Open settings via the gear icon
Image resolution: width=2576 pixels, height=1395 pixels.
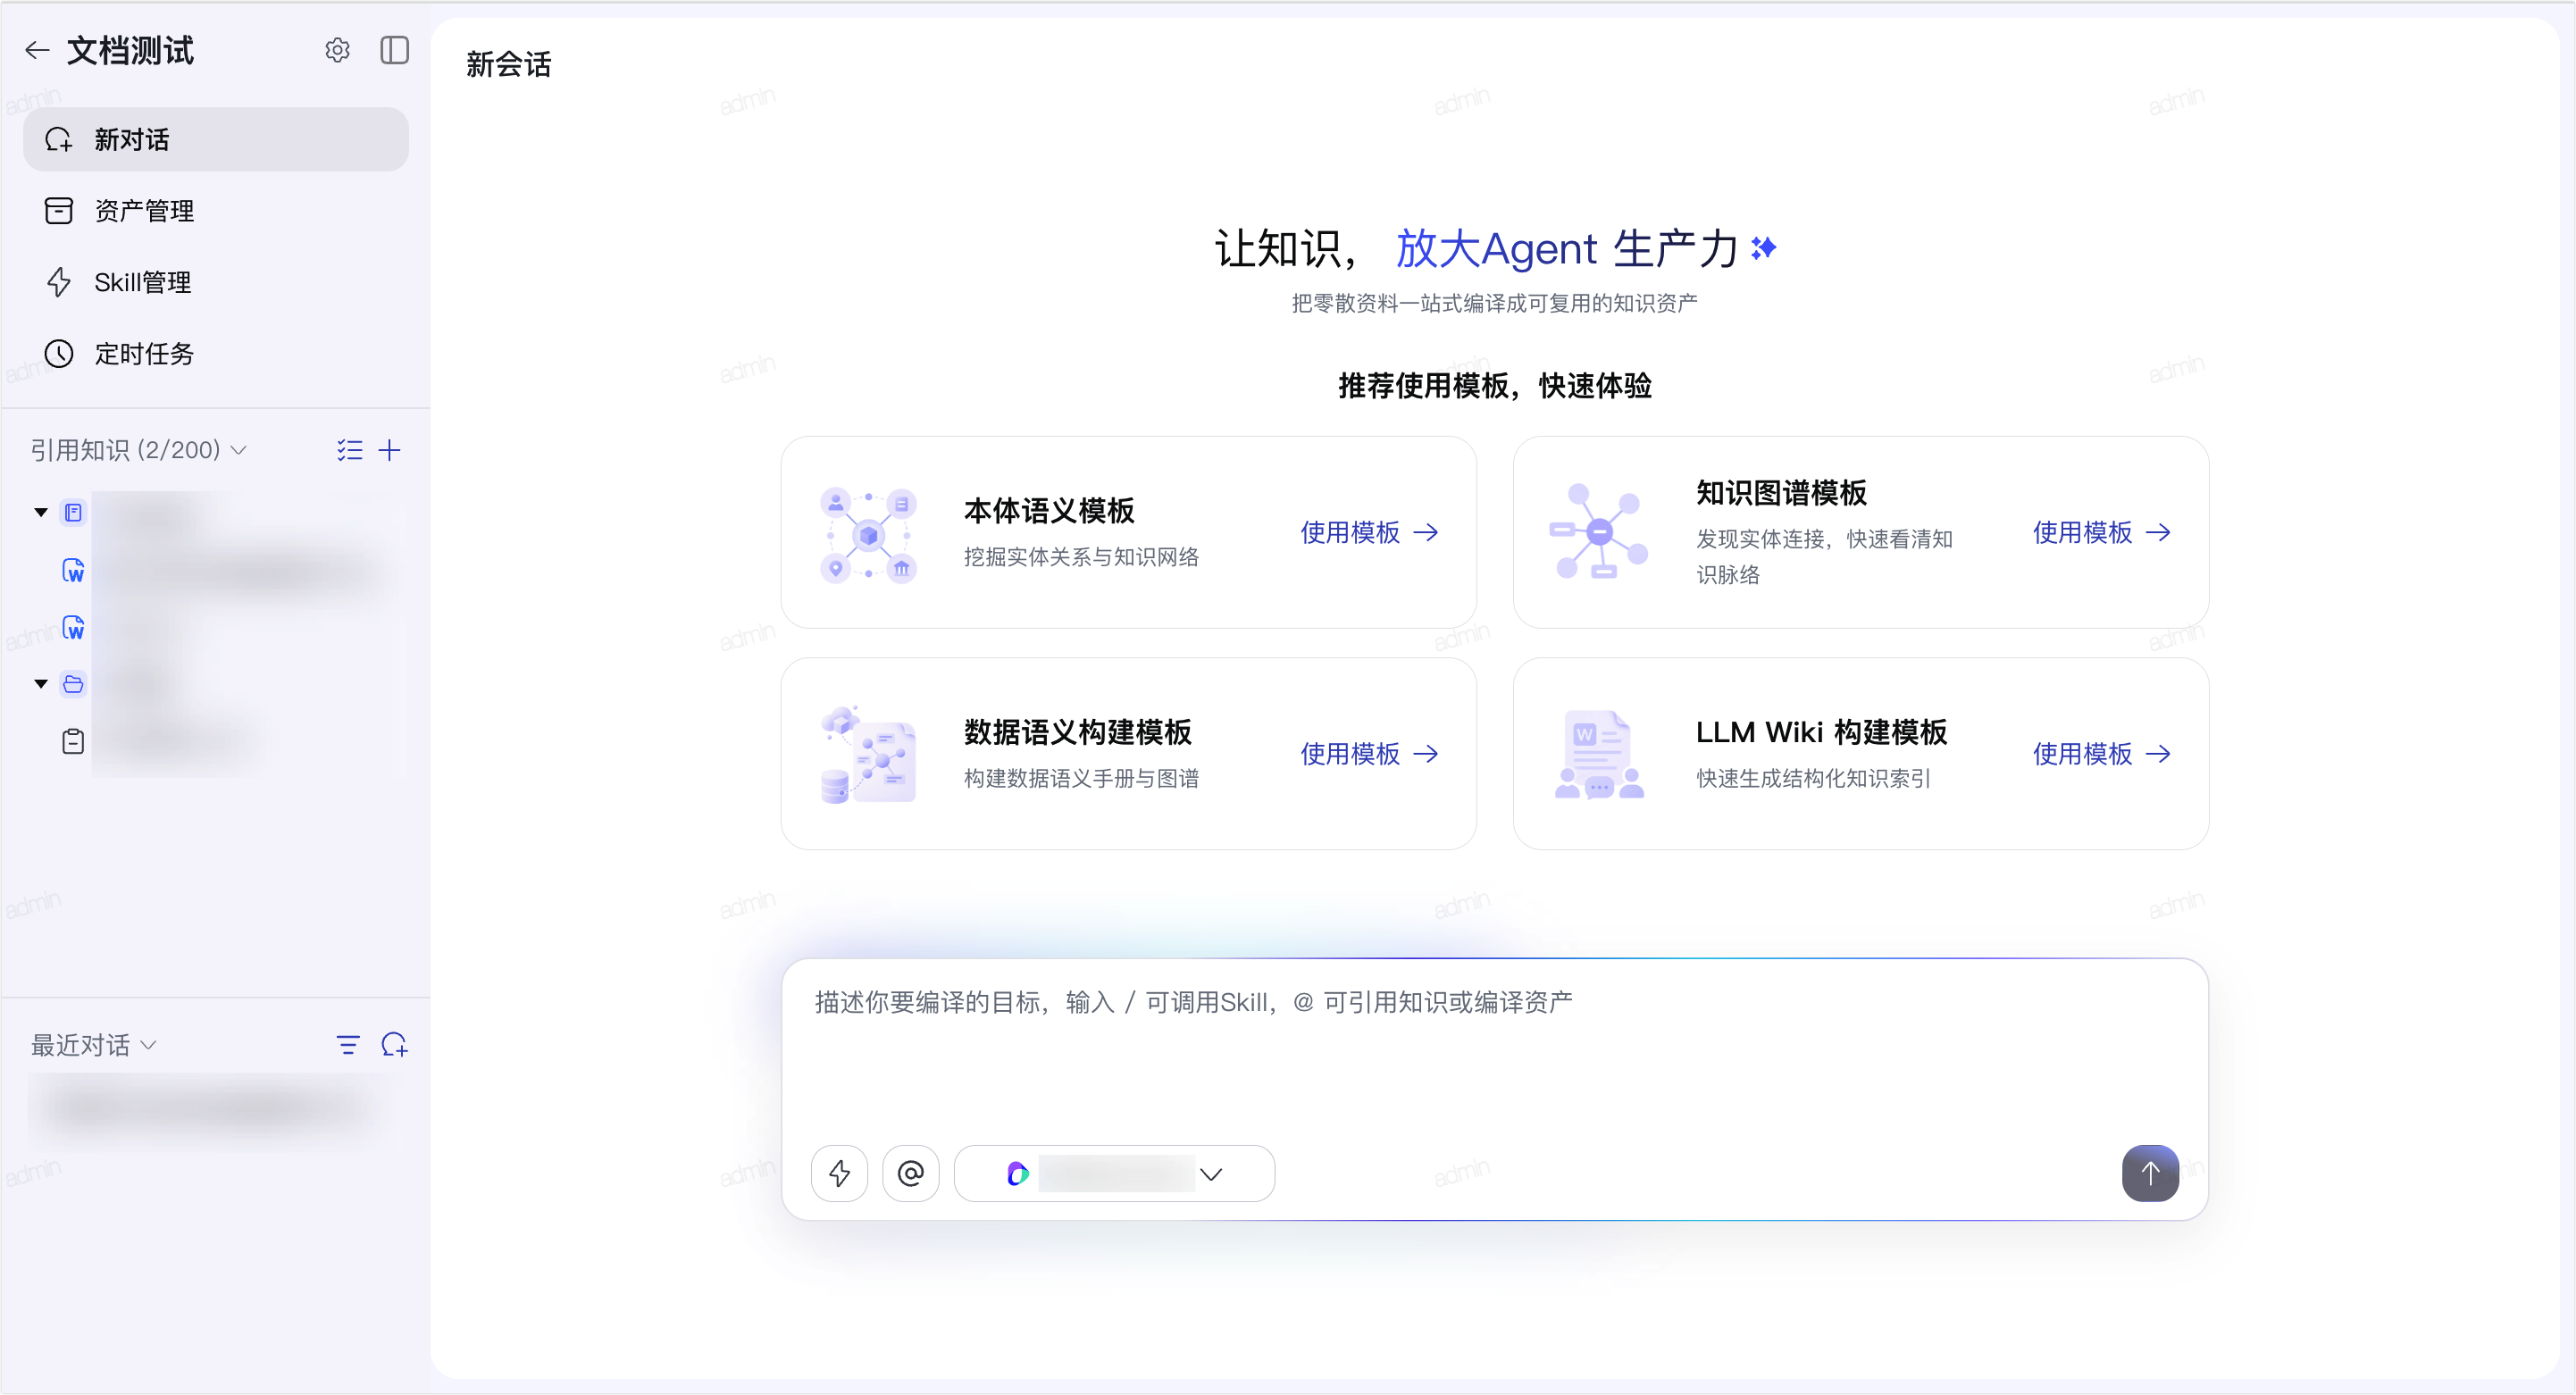[338, 50]
